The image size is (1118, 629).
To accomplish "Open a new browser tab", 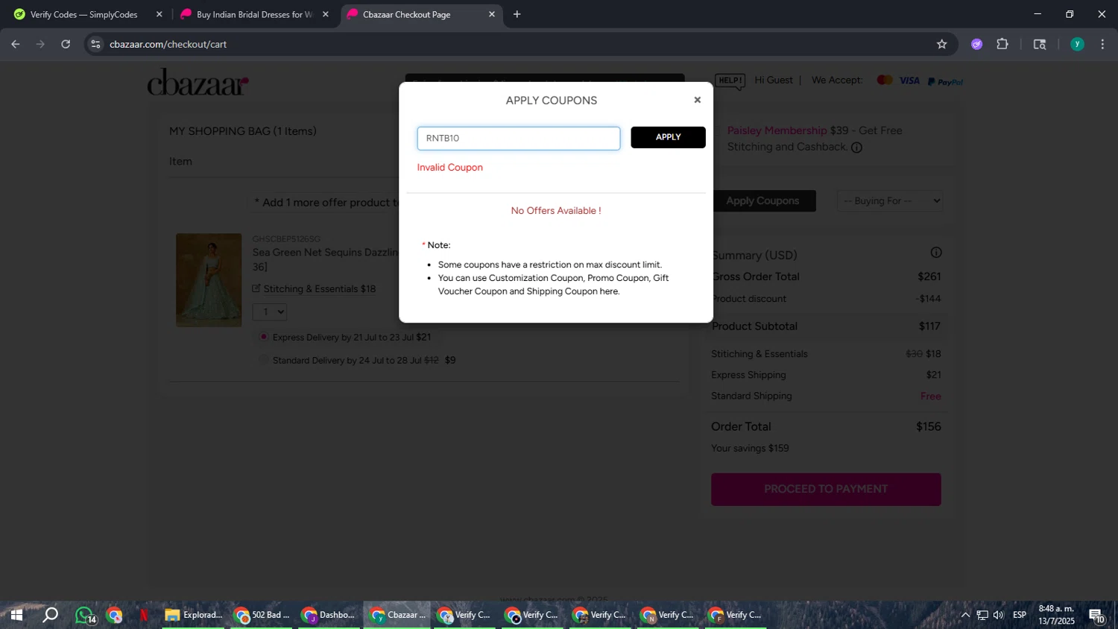I will (x=517, y=14).
